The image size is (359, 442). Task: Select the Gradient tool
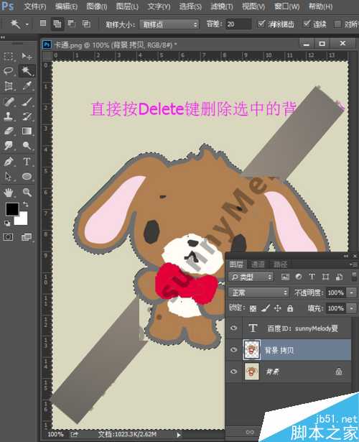(x=27, y=131)
